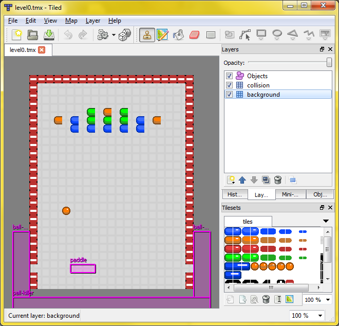Click Rename tileset icon

(278, 299)
